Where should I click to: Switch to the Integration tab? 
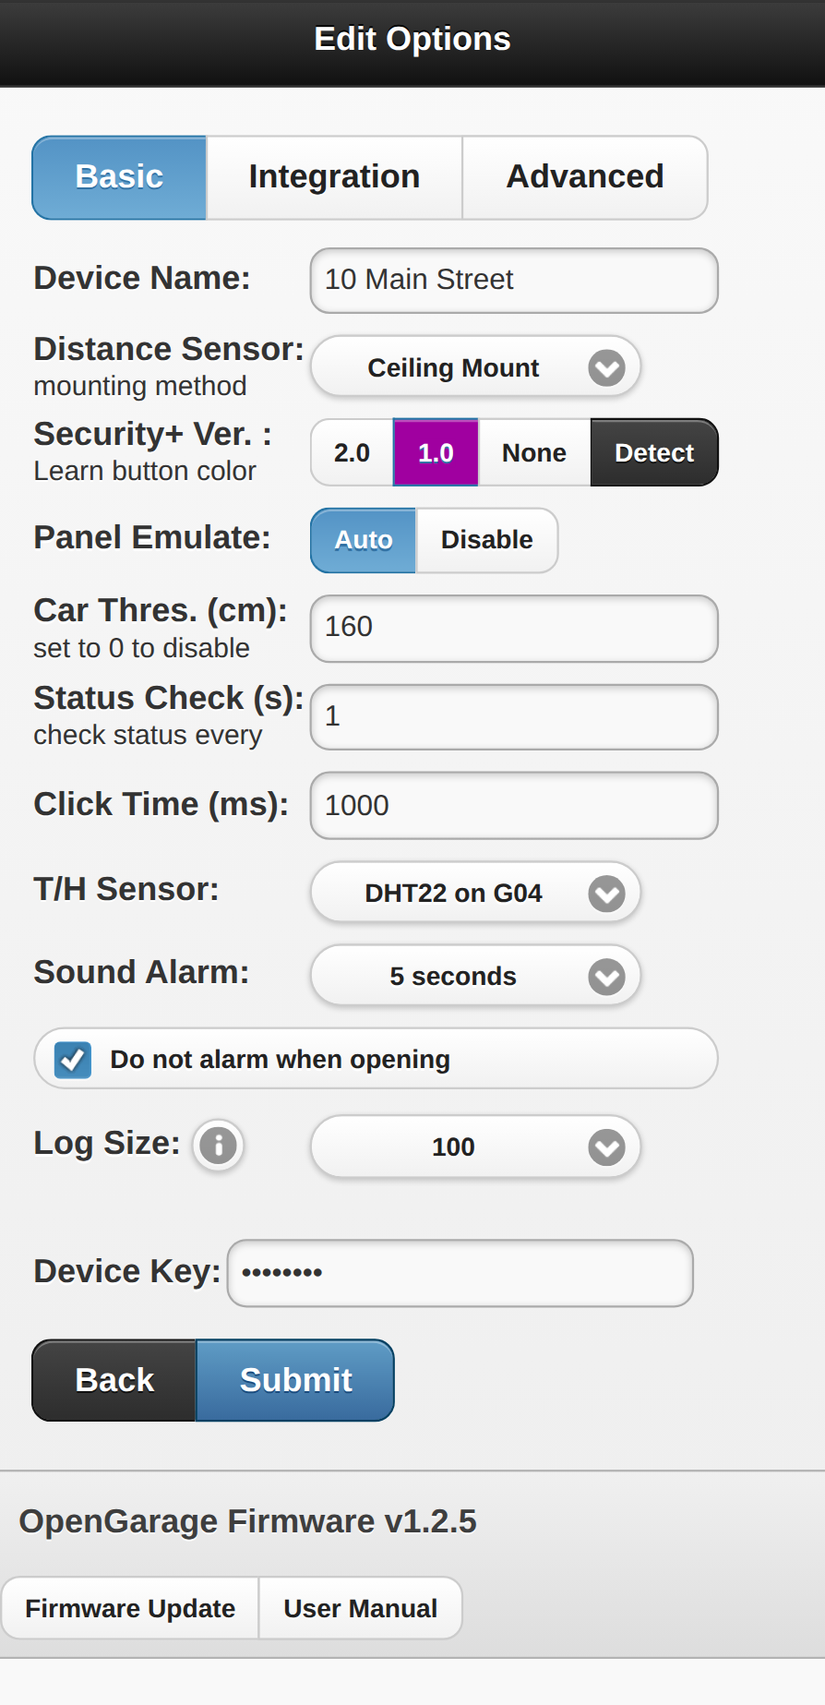tap(334, 177)
